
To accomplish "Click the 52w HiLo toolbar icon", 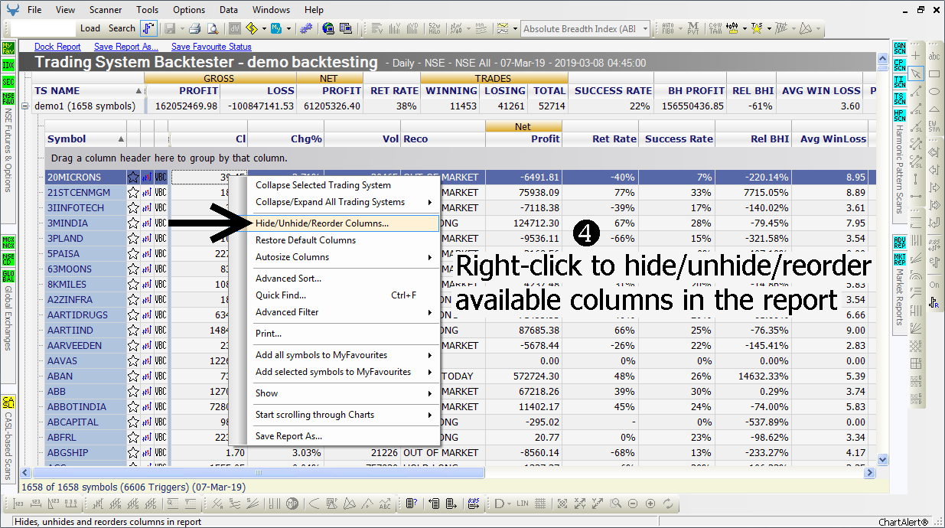I will (x=434, y=29).
